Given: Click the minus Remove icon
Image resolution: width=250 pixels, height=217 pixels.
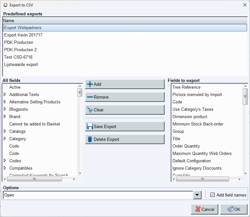Looking at the screenshot, I should [90, 97].
